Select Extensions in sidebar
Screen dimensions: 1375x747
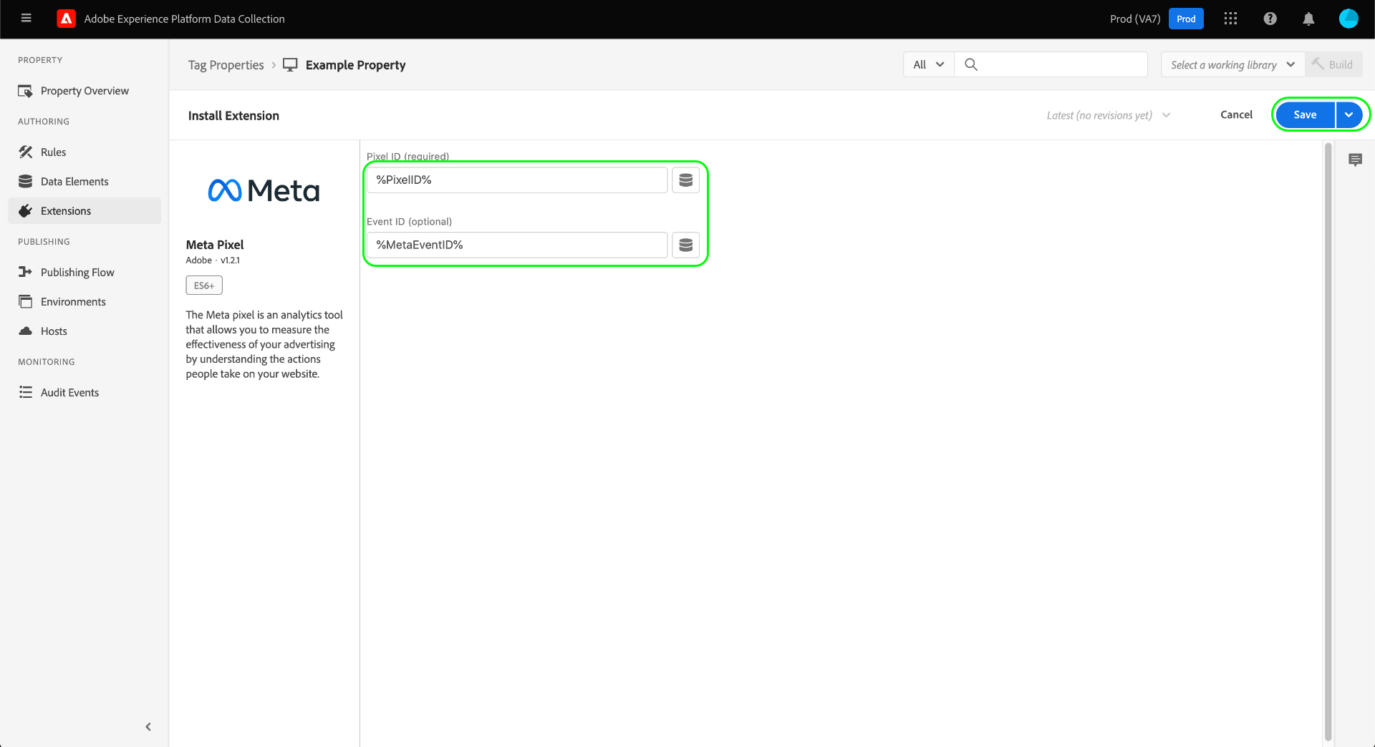pos(85,210)
